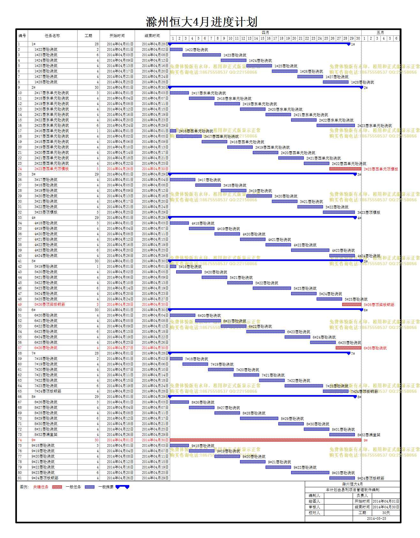Screen dimensions: 420x538
Task: Click the 四月 month header in the timeline
Action: click(266, 33)
